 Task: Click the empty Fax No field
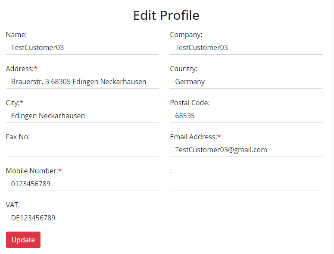(x=82, y=150)
